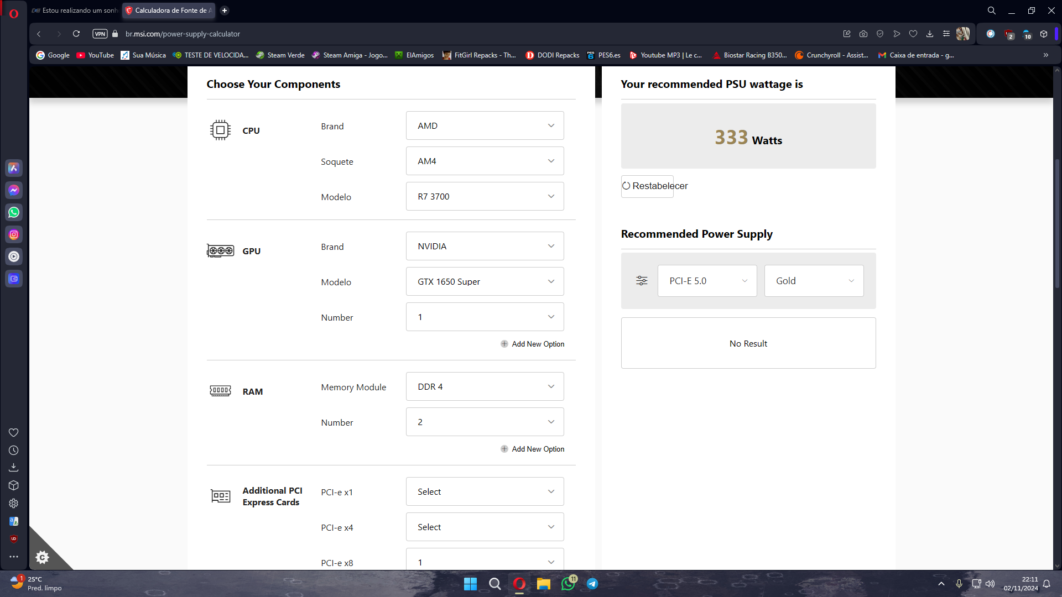This screenshot has width=1062, height=597.
Task: Open the CPU Modelo dropdown showing R7 3700
Action: click(x=485, y=196)
